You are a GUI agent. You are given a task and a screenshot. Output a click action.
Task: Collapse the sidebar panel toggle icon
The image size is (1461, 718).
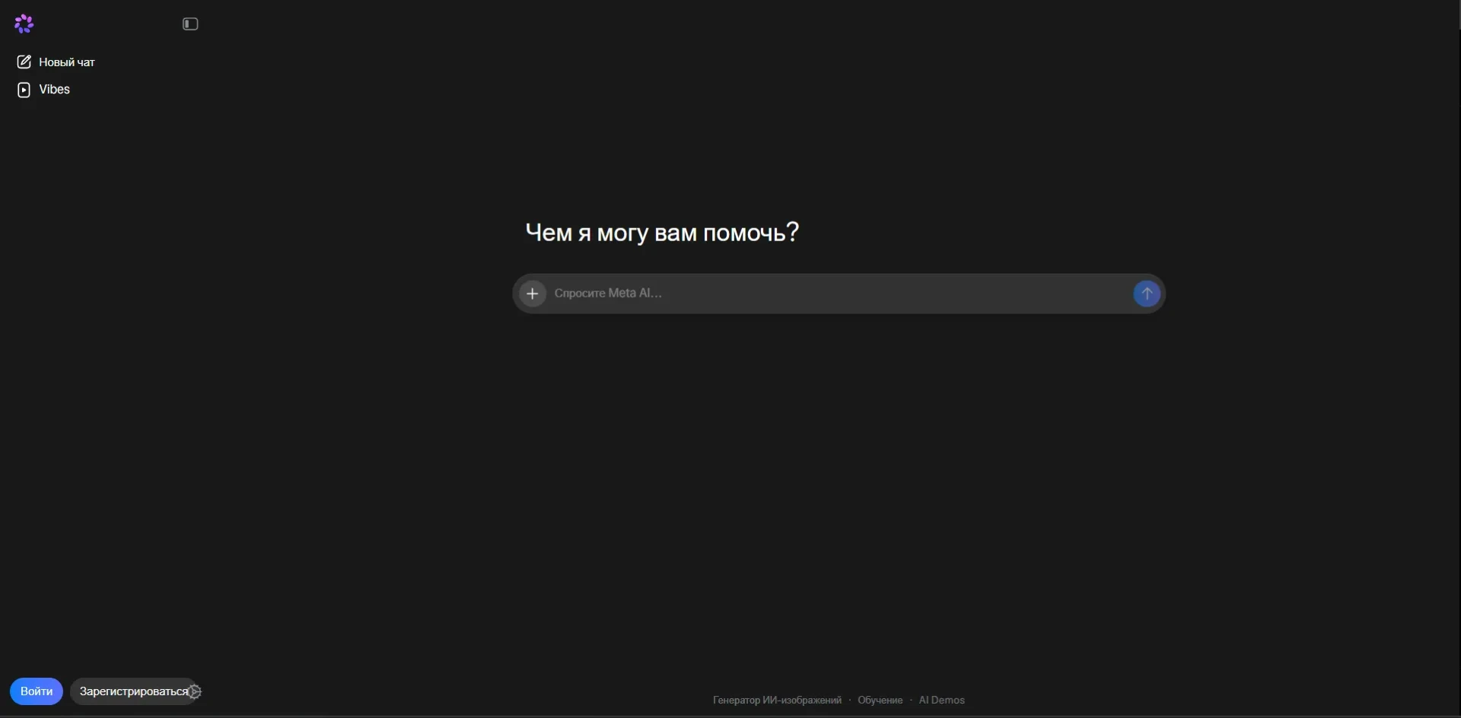pyautogui.click(x=190, y=24)
